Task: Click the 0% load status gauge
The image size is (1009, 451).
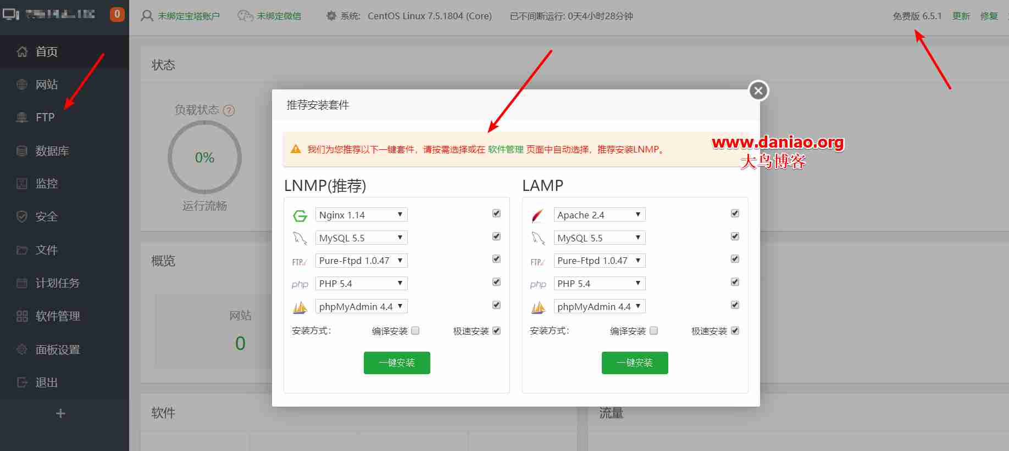Action: [204, 157]
